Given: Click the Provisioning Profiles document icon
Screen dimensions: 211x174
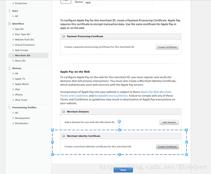Looking at the screenshot, I should click(9, 107).
